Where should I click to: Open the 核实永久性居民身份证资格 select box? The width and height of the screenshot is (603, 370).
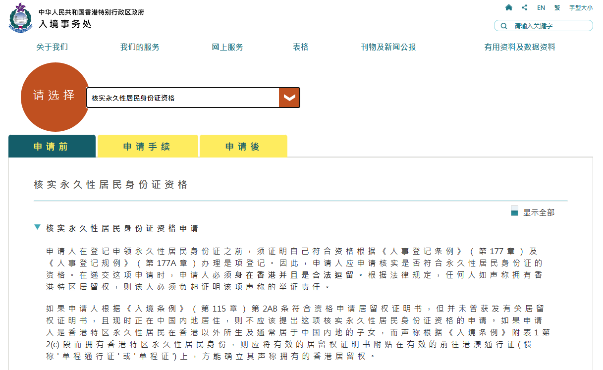tap(182, 98)
